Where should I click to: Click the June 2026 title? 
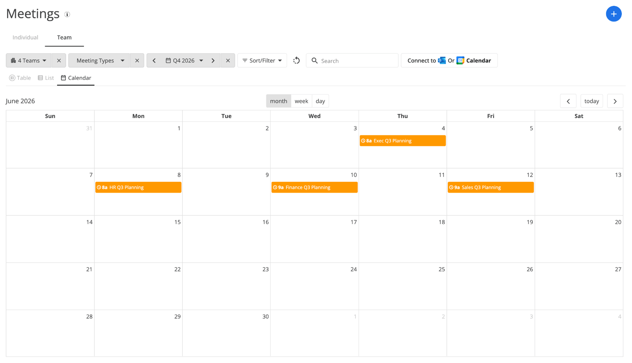point(20,101)
